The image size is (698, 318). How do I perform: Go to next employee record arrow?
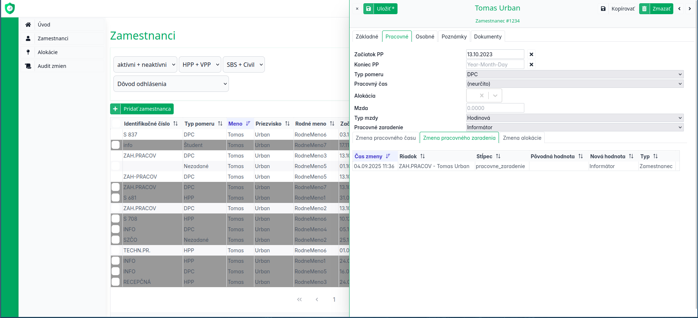pyautogui.click(x=690, y=9)
